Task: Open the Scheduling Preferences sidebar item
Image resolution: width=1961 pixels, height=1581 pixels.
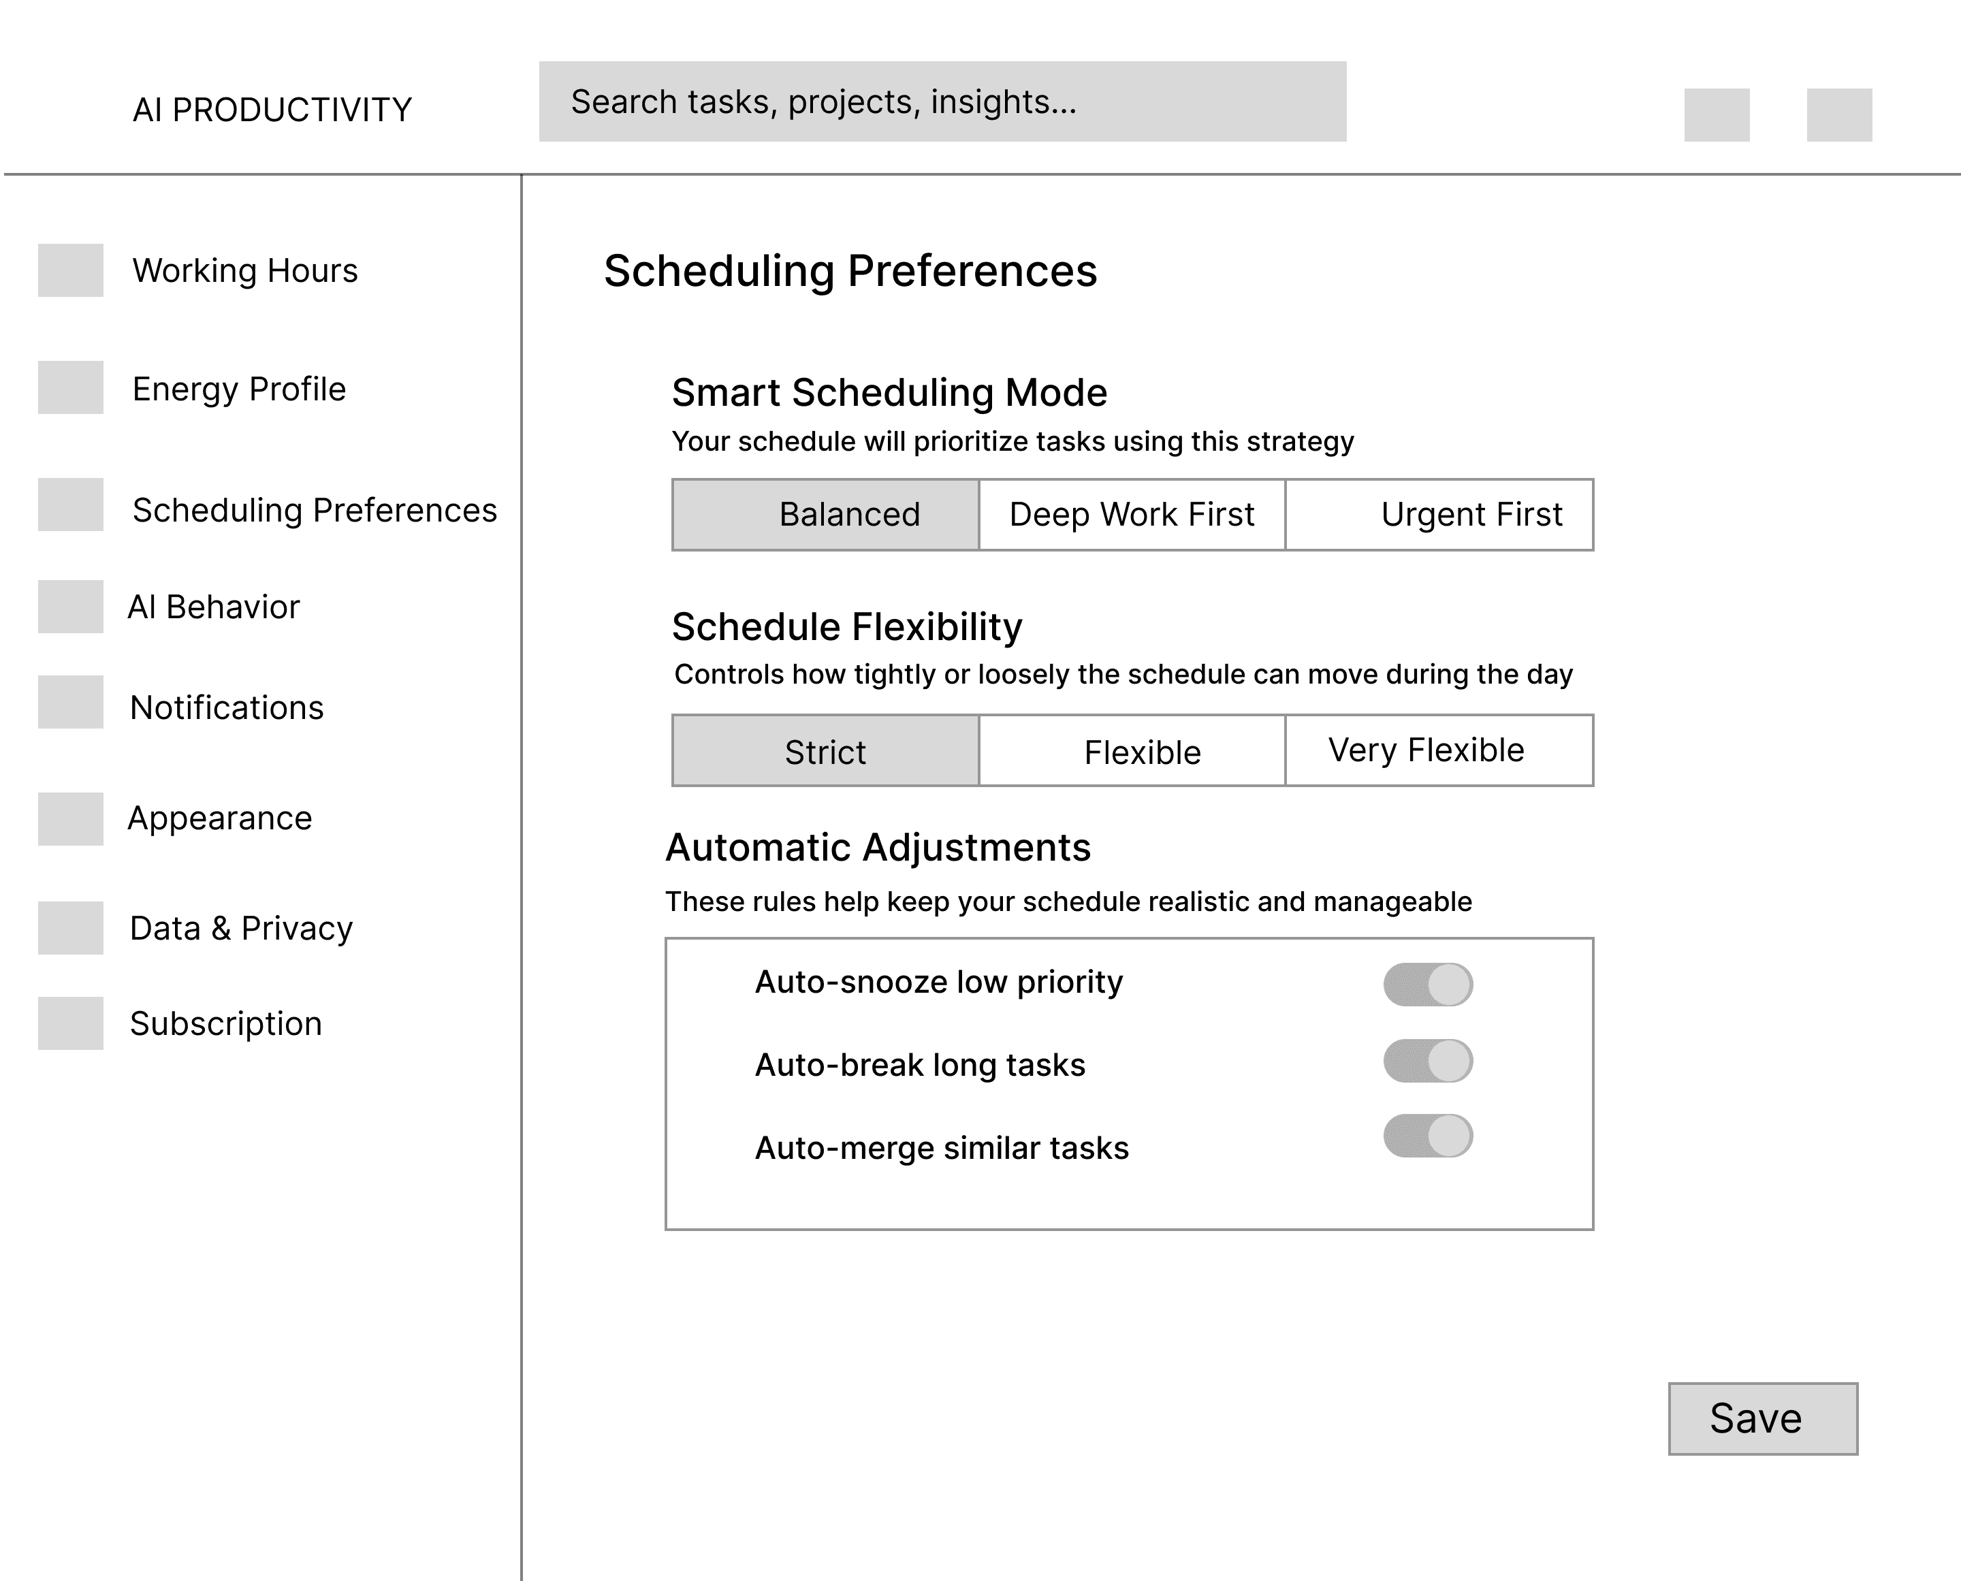Action: (x=314, y=510)
